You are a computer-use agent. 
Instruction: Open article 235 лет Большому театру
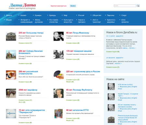click(x=31, y=33)
